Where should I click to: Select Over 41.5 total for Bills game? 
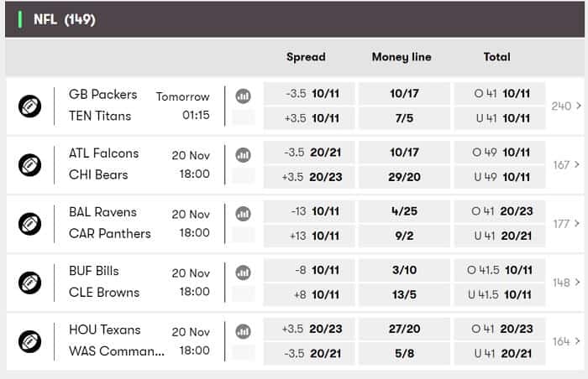pyautogui.click(x=500, y=270)
